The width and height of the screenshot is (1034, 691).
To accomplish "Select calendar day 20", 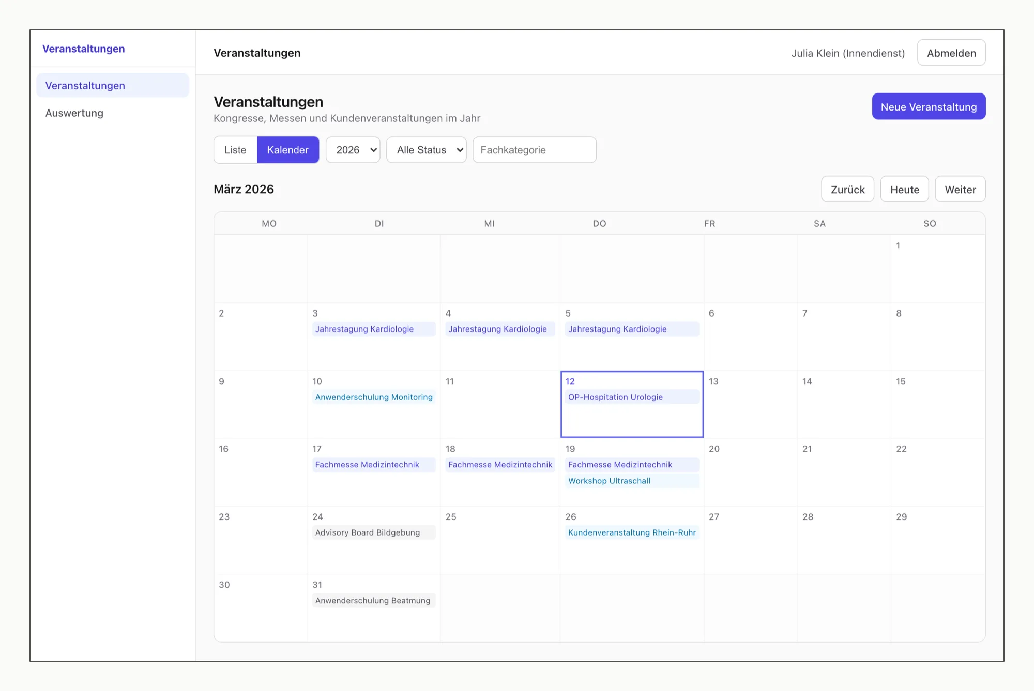I will (x=750, y=472).
